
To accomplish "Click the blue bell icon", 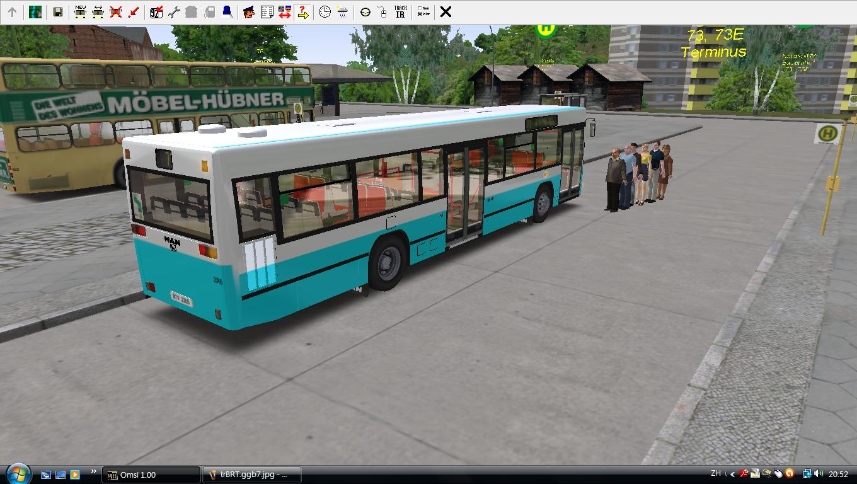I will click(227, 12).
